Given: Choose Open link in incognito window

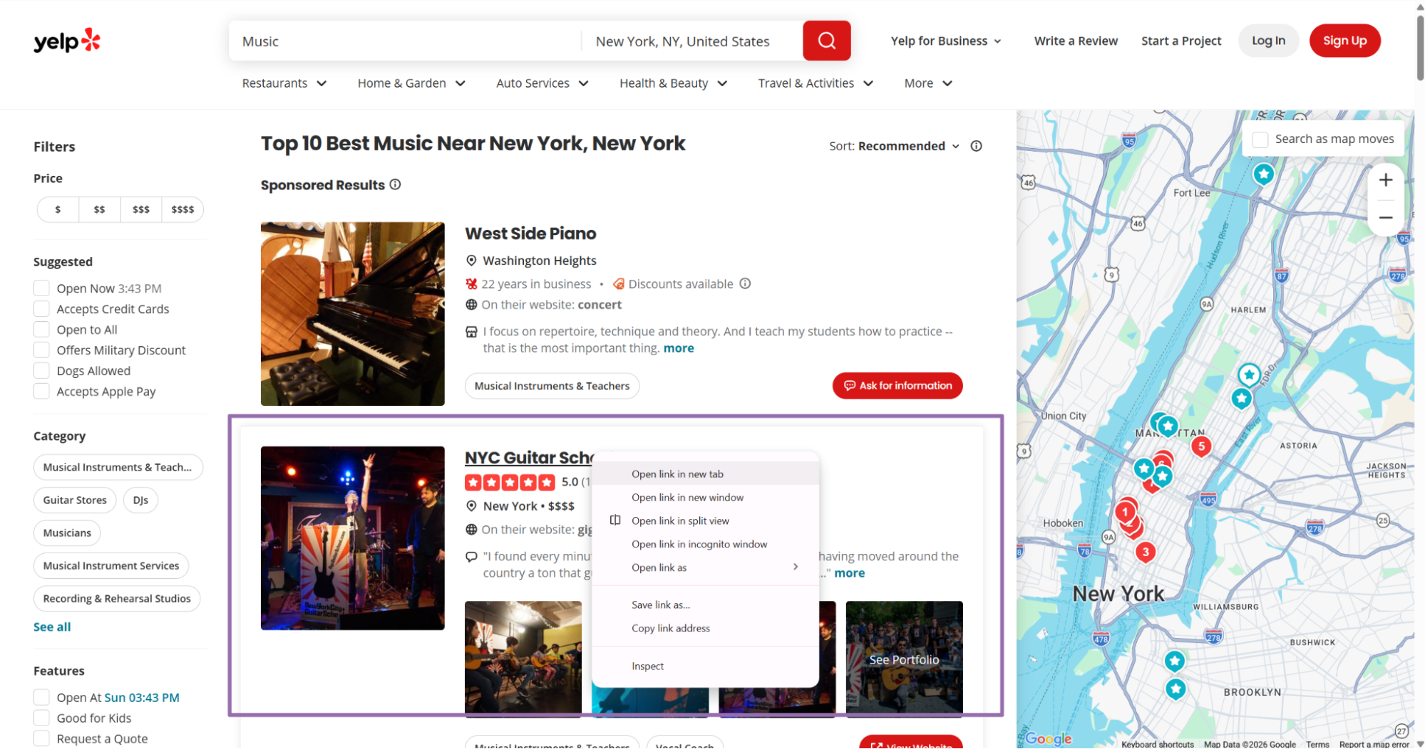Looking at the screenshot, I should (x=705, y=544).
